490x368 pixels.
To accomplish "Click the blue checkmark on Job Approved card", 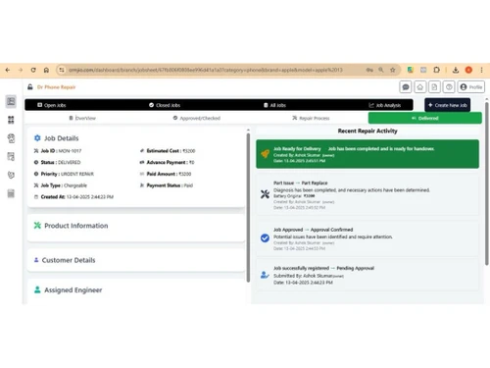I will [x=265, y=238].
